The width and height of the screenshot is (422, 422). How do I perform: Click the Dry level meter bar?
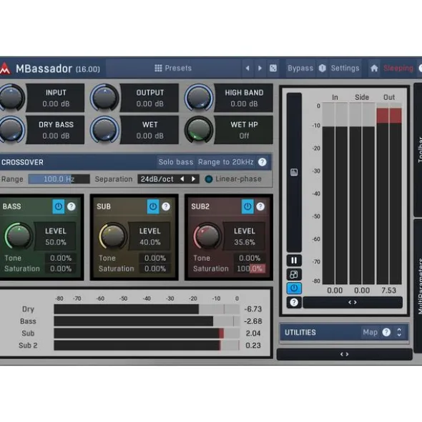(x=147, y=309)
